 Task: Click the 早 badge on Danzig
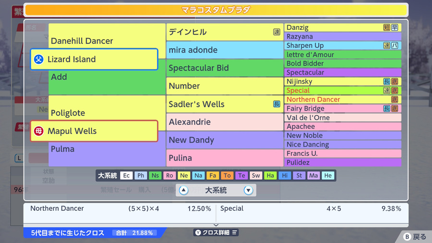(x=395, y=27)
